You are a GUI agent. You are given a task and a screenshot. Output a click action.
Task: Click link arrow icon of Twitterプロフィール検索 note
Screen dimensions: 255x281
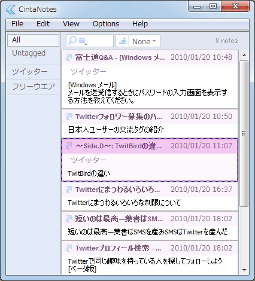click(x=69, y=248)
